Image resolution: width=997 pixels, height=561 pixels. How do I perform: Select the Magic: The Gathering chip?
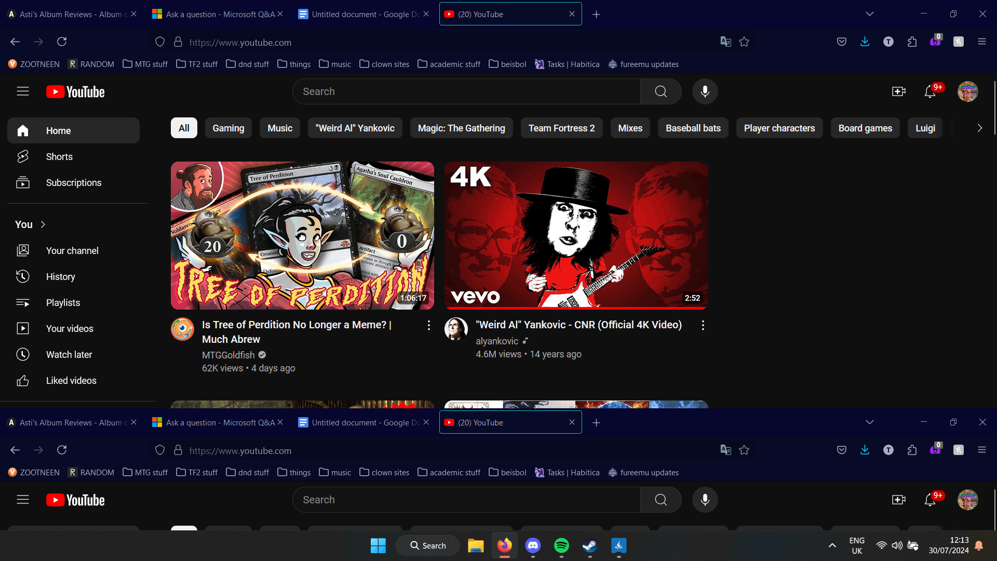(x=462, y=128)
